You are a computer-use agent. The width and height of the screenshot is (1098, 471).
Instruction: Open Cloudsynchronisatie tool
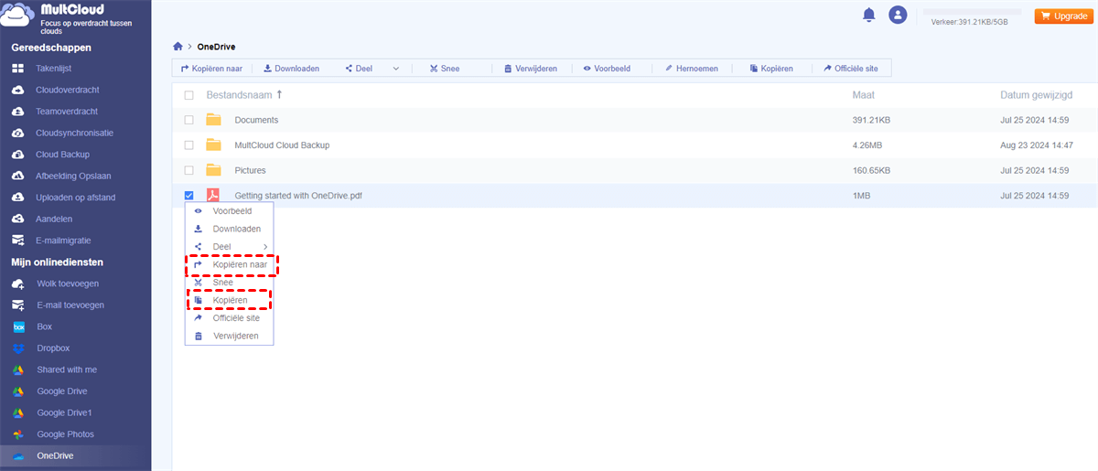pyautogui.click(x=75, y=133)
